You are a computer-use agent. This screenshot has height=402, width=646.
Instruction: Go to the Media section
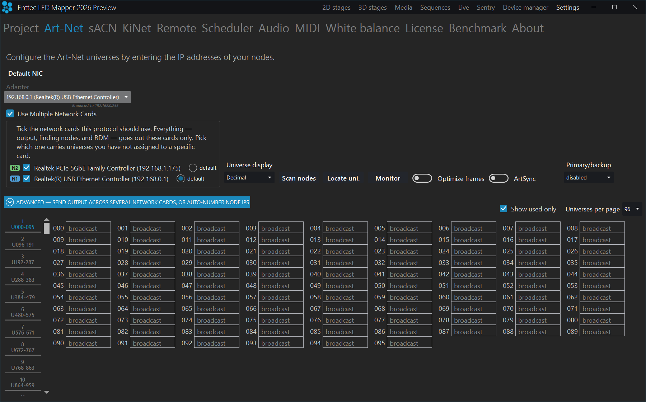[x=403, y=8]
